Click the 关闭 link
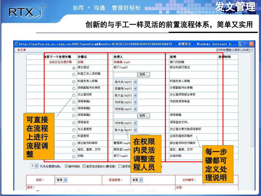Viewport: 261px width, 196px height. point(245,50)
